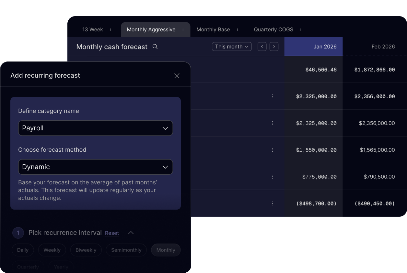
Task: Collapse the Pick recurrence interval section
Action: coord(131,233)
